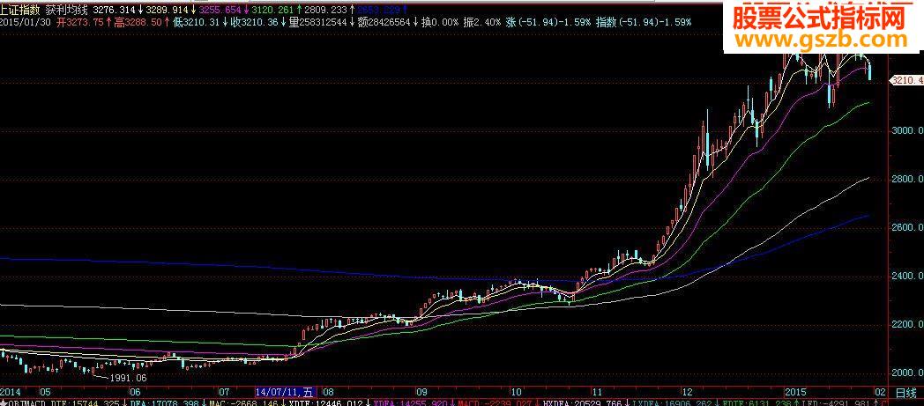Image resolution: width=924 pixels, height=406 pixels.
Task: Select the magenta moving average value 3255.654
Action: tap(221, 10)
